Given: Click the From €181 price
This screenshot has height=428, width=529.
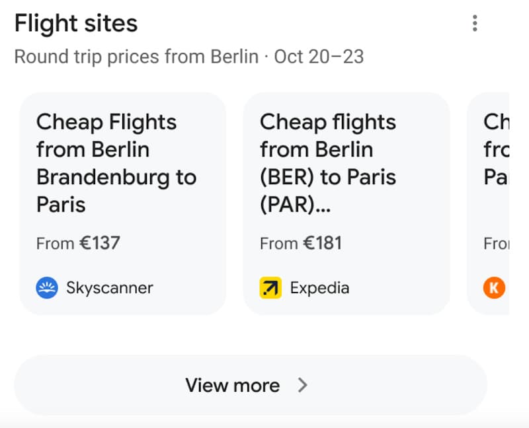Looking at the screenshot, I should 301,243.
